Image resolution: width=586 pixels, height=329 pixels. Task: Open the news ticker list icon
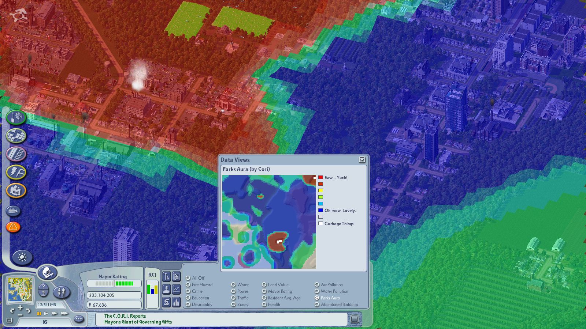(355, 319)
